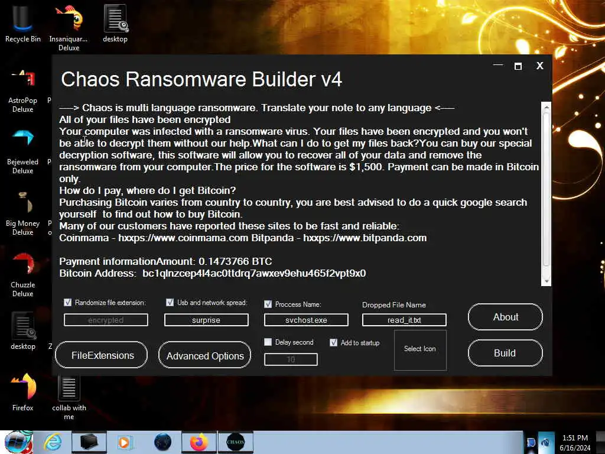Open the Insaniquarium Deluxe desktop icon
605x454 pixels.
pyautogui.click(x=69, y=27)
